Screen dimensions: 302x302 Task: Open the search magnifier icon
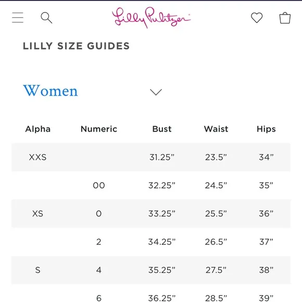click(x=46, y=18)
